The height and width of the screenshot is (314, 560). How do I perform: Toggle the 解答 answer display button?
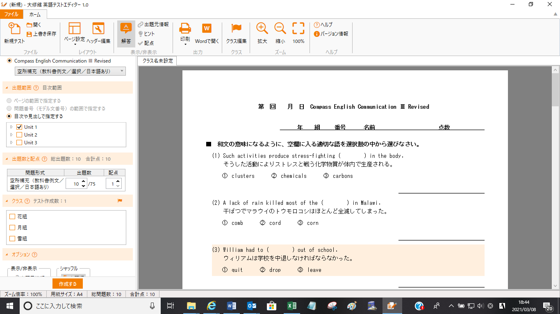(126, 29)
